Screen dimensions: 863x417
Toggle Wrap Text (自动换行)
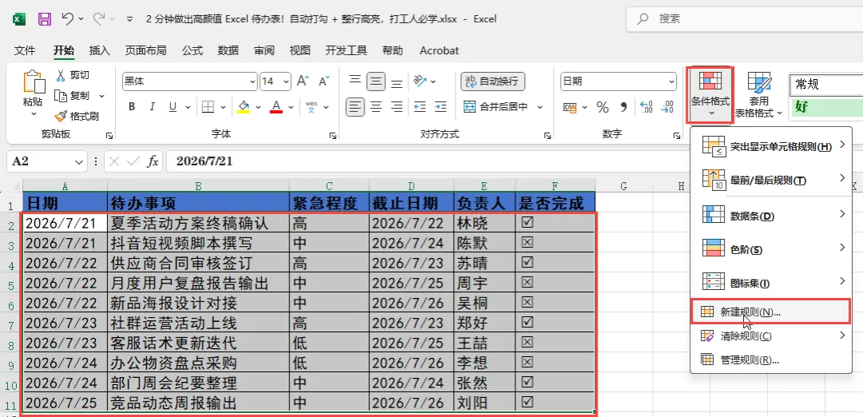pyautogui.click(x=492, y=81)
